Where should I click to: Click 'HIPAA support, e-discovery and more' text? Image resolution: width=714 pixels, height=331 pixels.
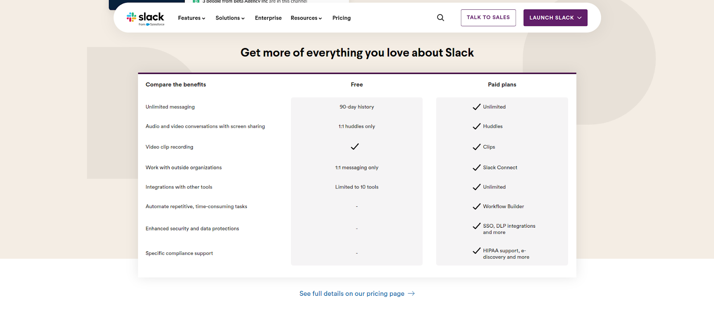coord(506,254)
